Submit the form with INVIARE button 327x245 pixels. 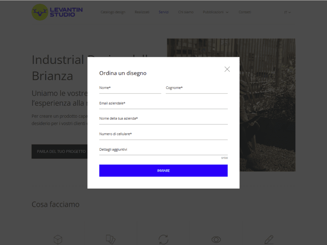coord(163,171)
